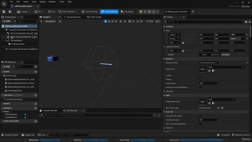252x142 pixels.
Task: Enable Allow Tick Before Begin Play
Action: click(200, 124)
